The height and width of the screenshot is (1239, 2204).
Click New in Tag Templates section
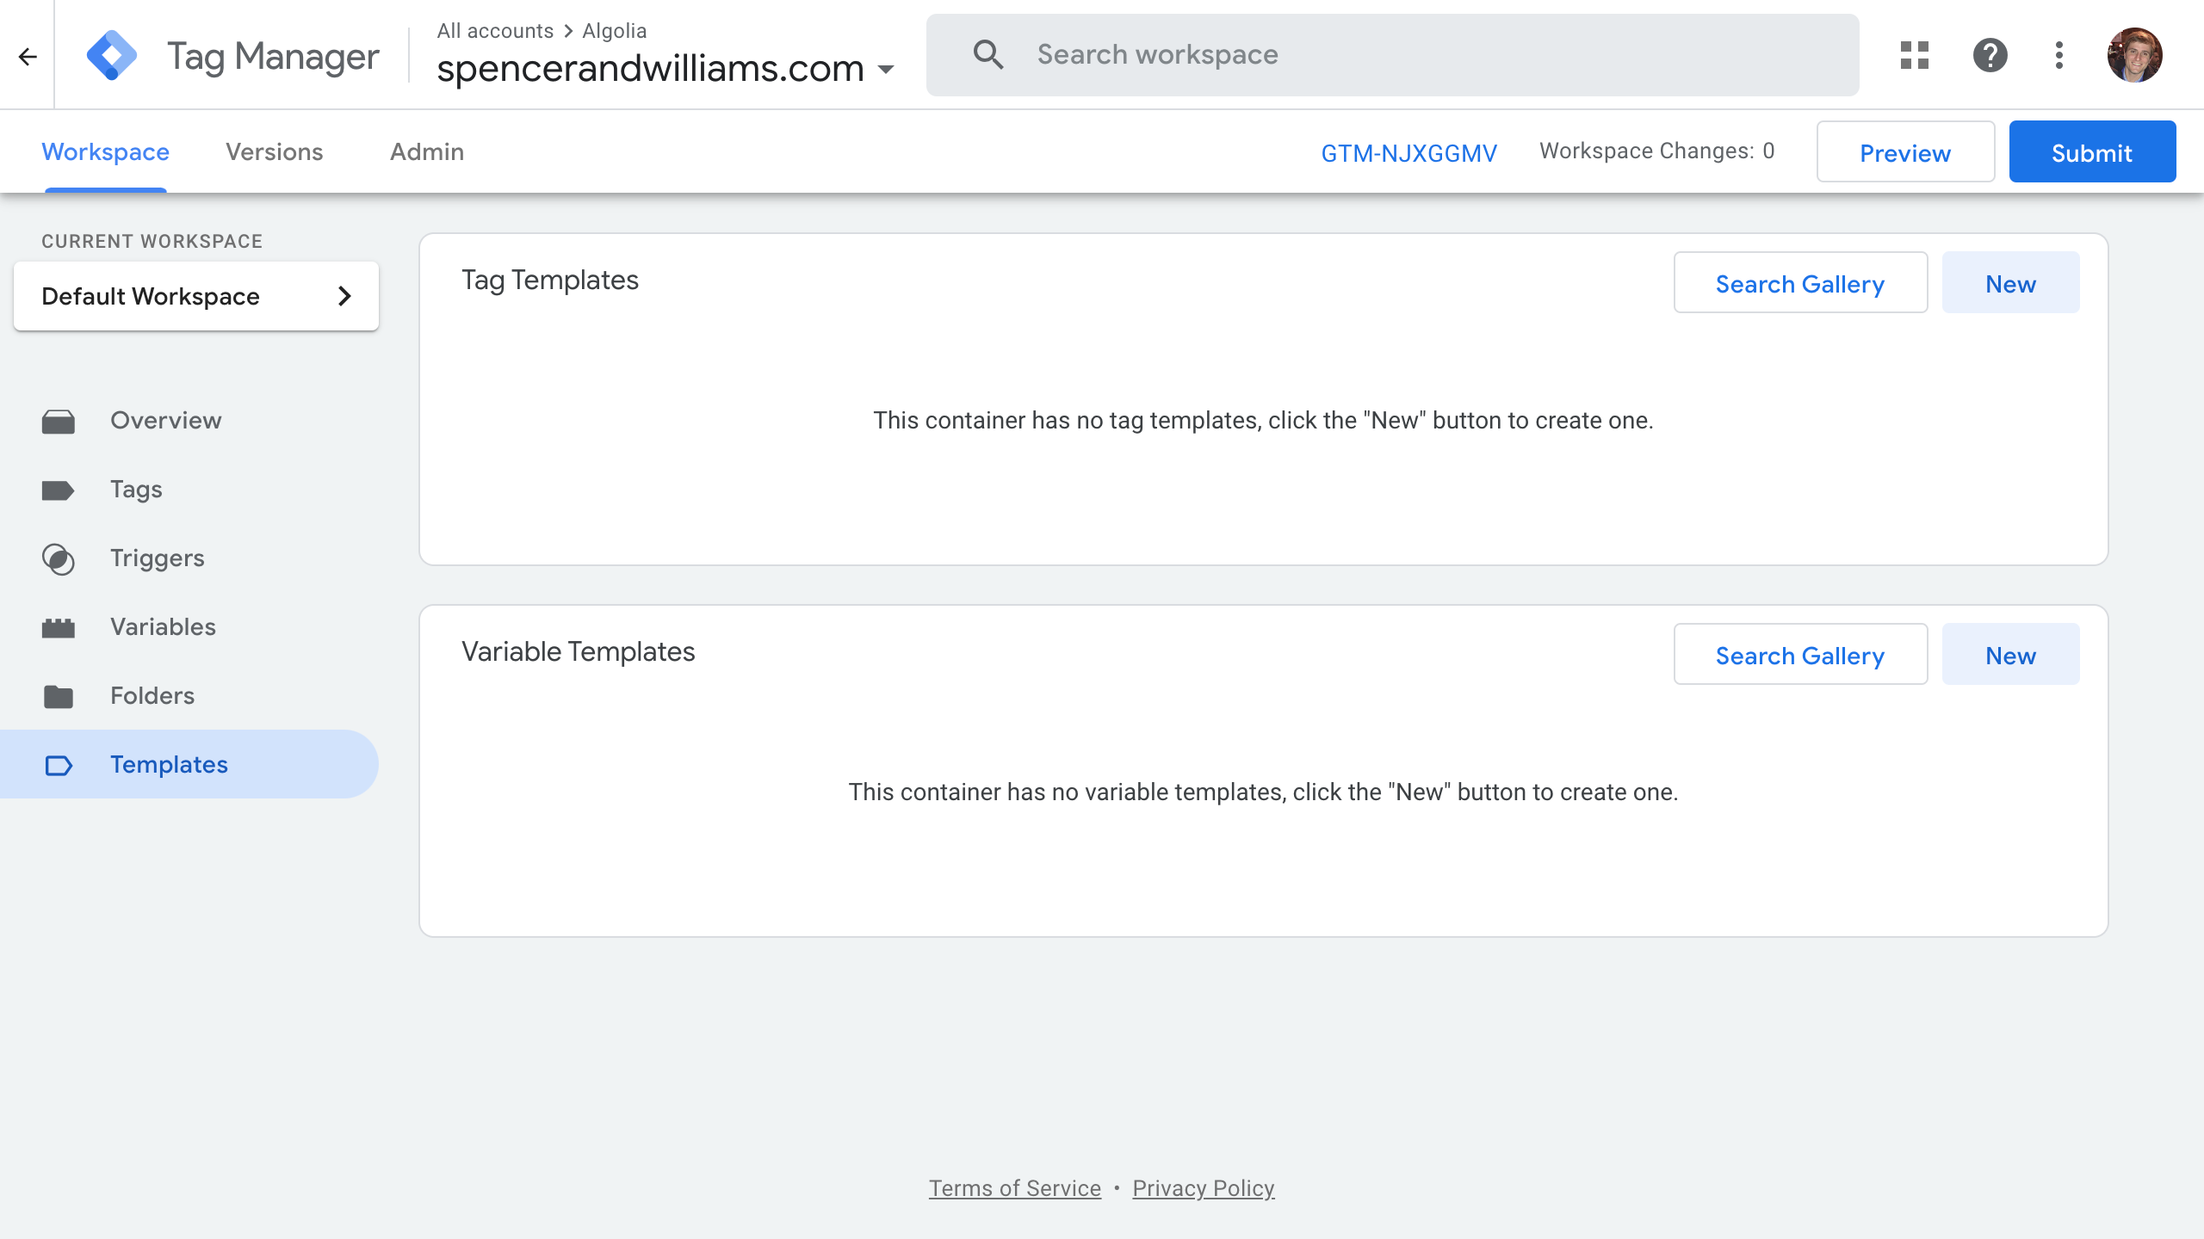coord(2010,283)
